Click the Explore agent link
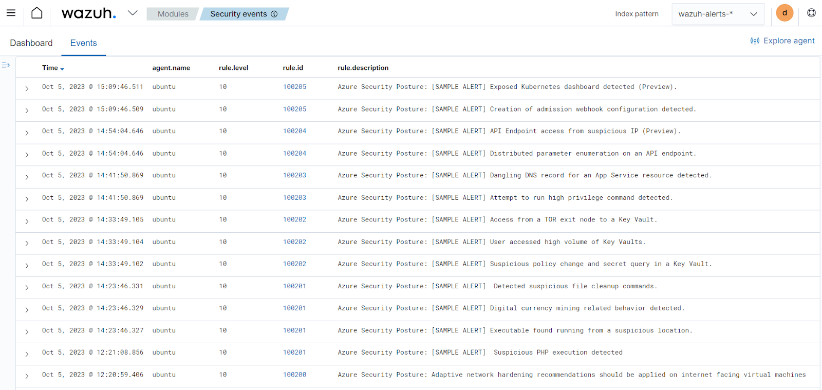 [789, 41]
